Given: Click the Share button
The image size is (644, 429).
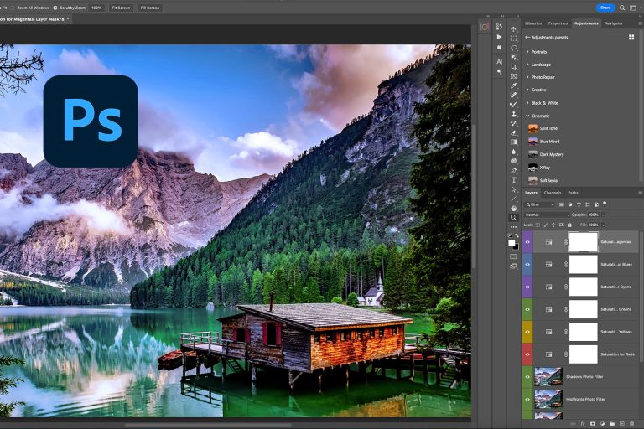Looking at the screenshot, I should point(605,8).
